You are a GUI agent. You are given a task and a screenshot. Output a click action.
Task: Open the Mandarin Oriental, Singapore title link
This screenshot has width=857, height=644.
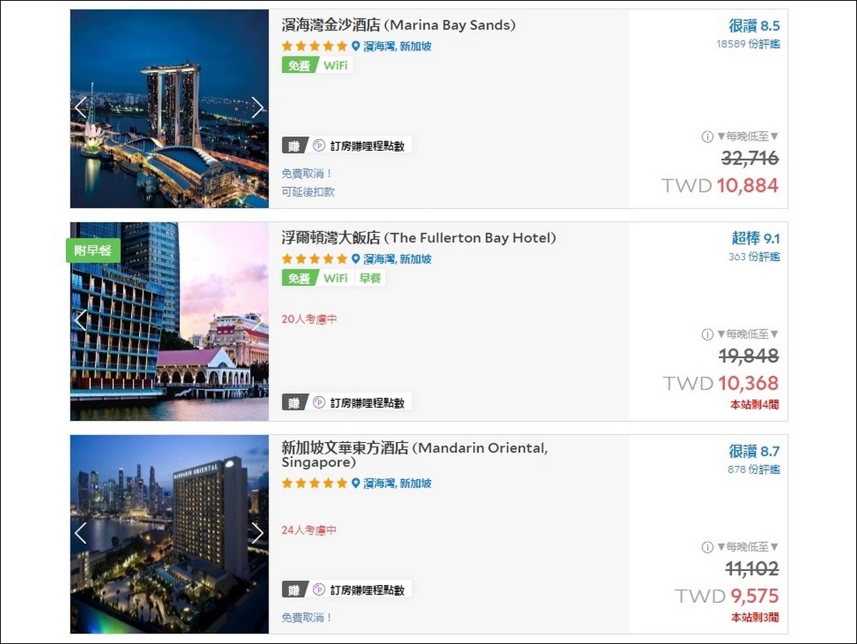click(415, 455)
